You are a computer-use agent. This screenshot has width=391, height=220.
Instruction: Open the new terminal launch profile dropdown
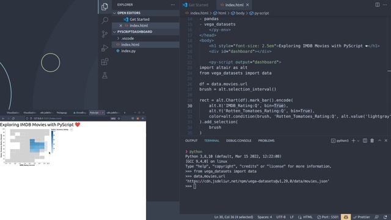(359, 141)
